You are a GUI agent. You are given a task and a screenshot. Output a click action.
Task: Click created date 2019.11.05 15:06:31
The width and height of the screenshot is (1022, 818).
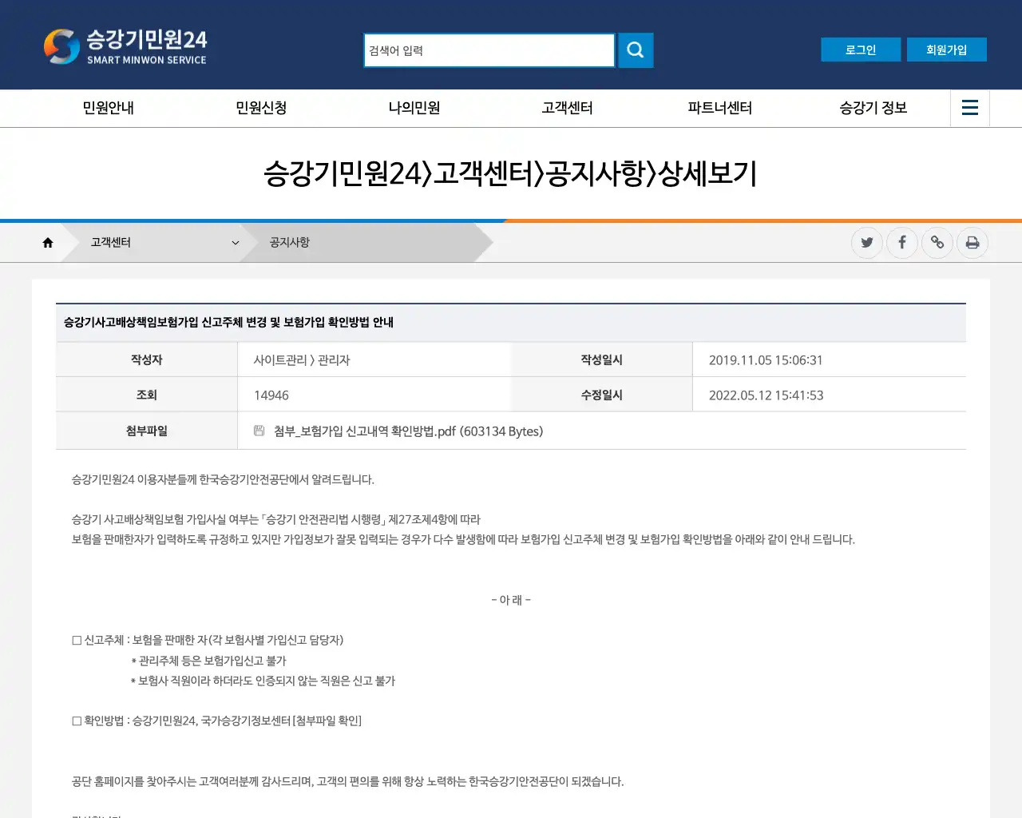pos(766,360)
